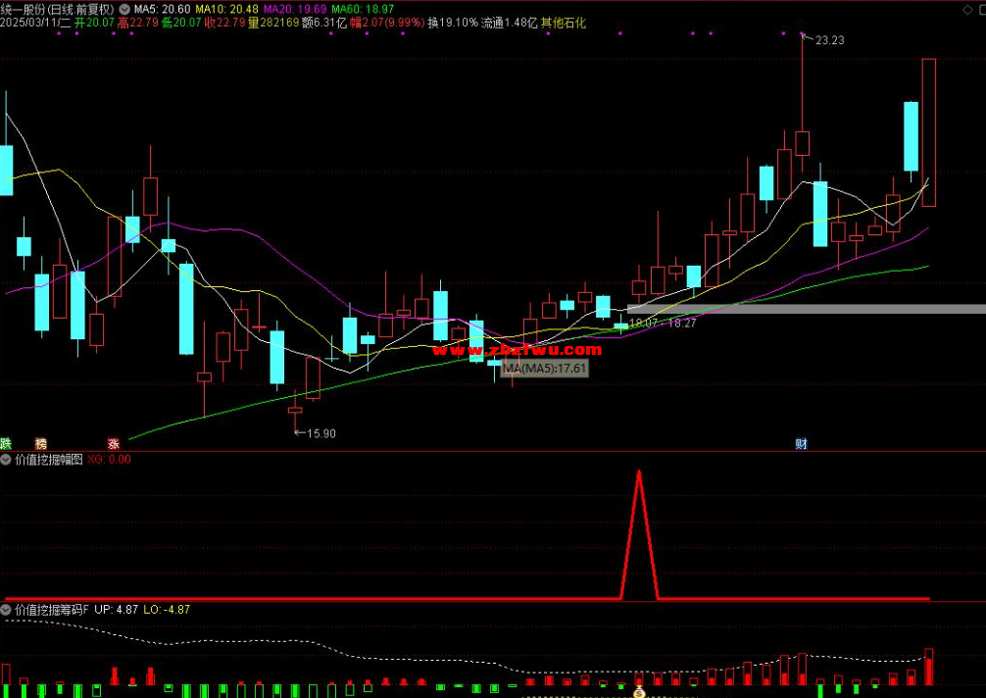Click the high price 高22.79
This screenshot has width=986, height=698.
coord(137,24)
